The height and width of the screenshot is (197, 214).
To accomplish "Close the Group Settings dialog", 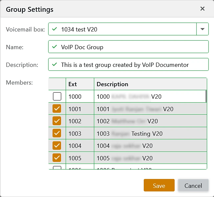I will pos(203,9).
